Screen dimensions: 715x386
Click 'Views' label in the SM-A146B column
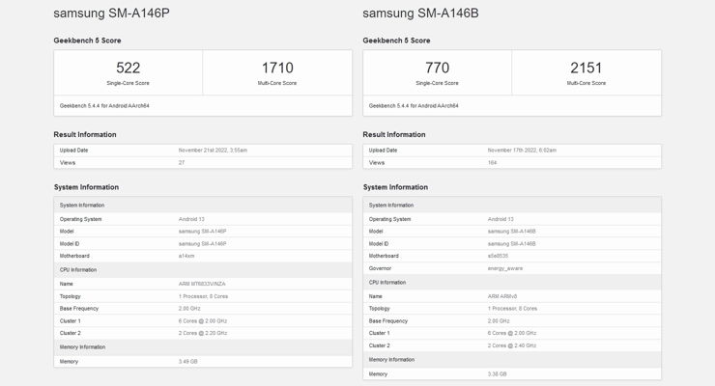tap(377, 162)
